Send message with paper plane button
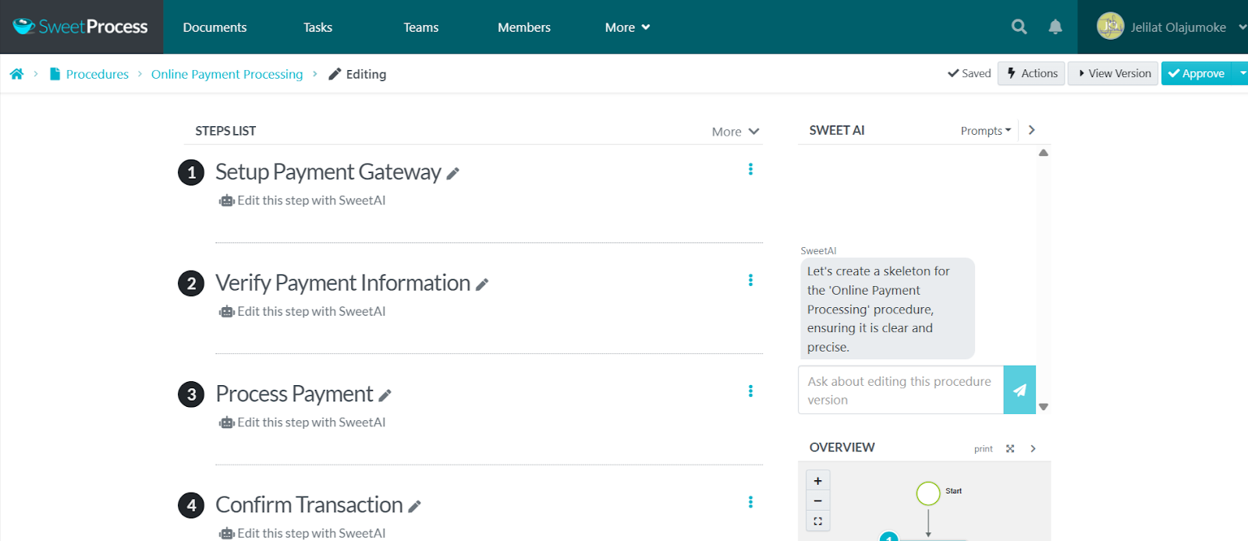The image size is (1248, 541). [x=1019, y=390]
